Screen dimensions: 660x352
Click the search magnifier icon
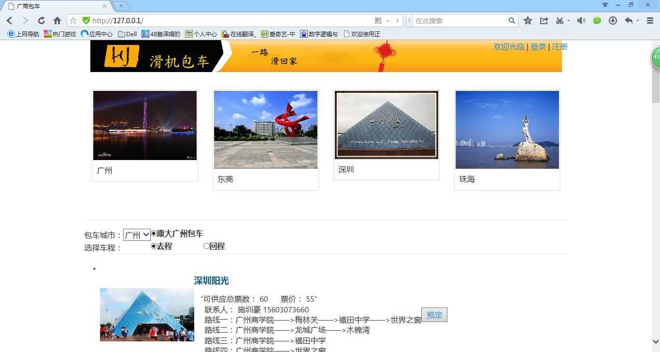tap(512, 21)
